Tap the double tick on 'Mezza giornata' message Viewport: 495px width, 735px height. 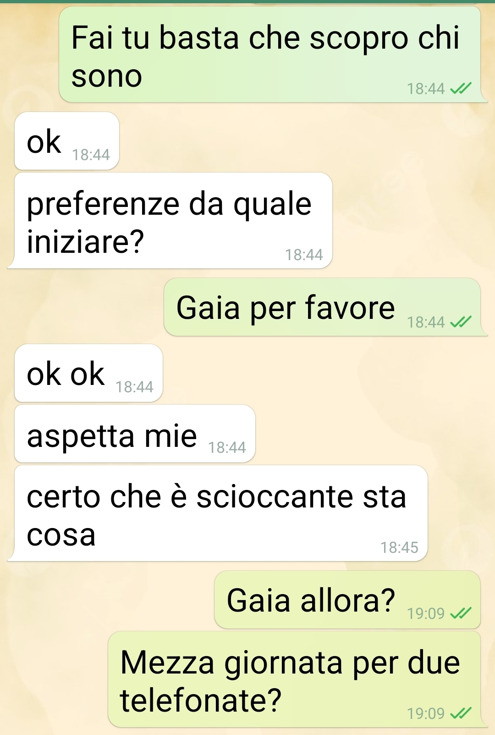coord(461,713)
